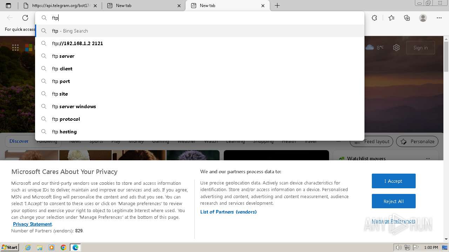Launch Chrome from the taskbar
Image resolution: width=449 pixels, height=252 pixels.
pos(63,247)
